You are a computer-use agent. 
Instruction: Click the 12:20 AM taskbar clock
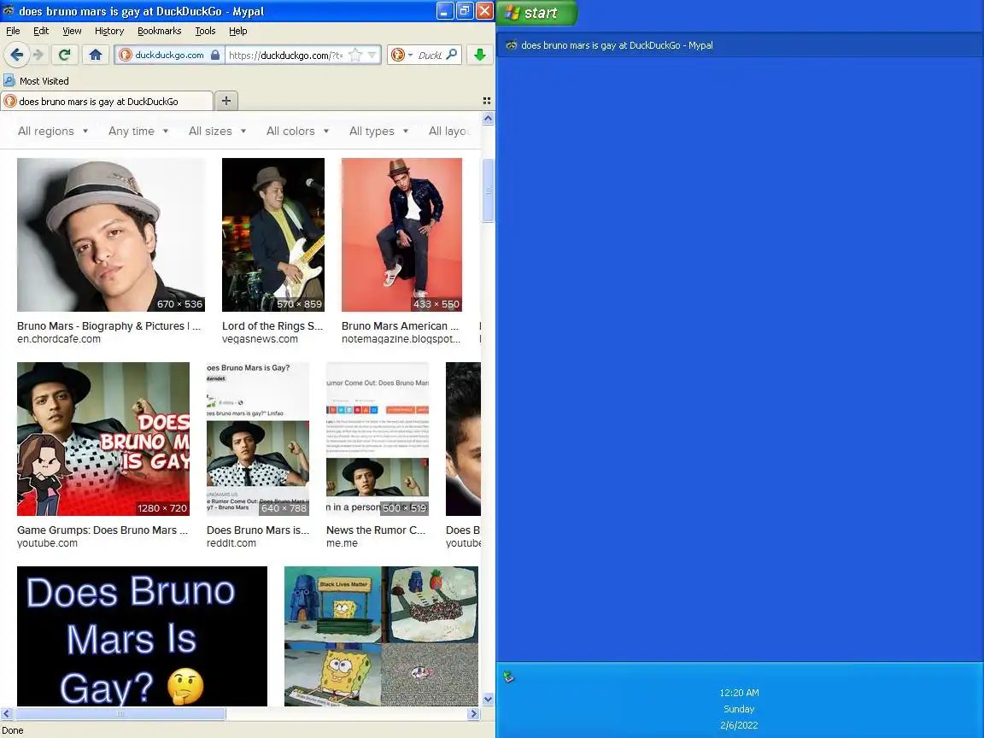(739, 693)
